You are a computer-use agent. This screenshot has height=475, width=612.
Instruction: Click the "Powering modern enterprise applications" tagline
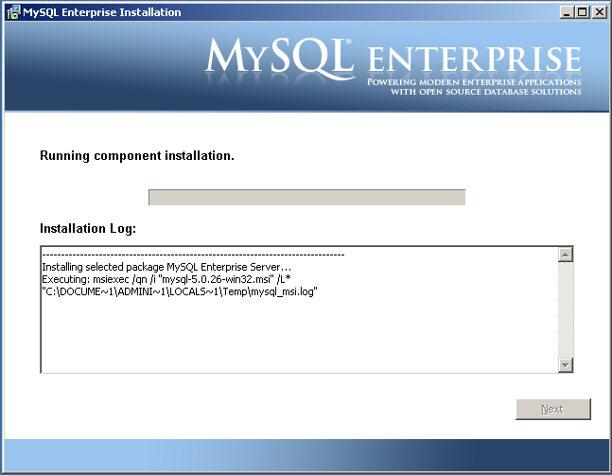pyautogui.click(x=474, y=82)
